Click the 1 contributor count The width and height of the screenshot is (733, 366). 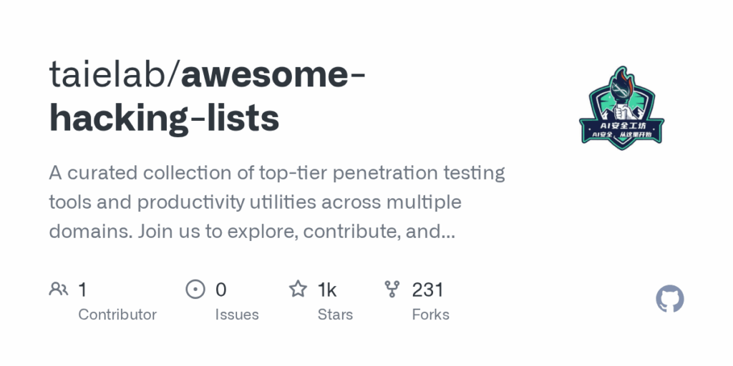(83, 290)
